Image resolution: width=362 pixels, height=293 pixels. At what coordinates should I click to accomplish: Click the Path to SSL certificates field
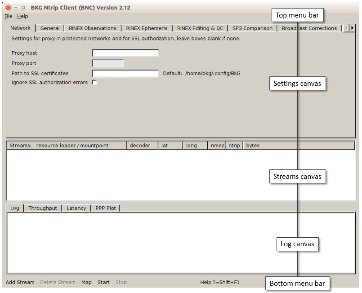pos(125,73)
